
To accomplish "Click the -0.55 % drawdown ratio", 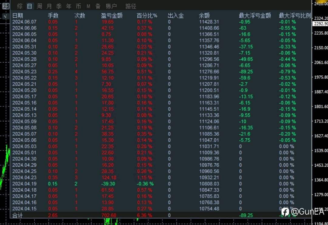I will click(x=287, y=28).
